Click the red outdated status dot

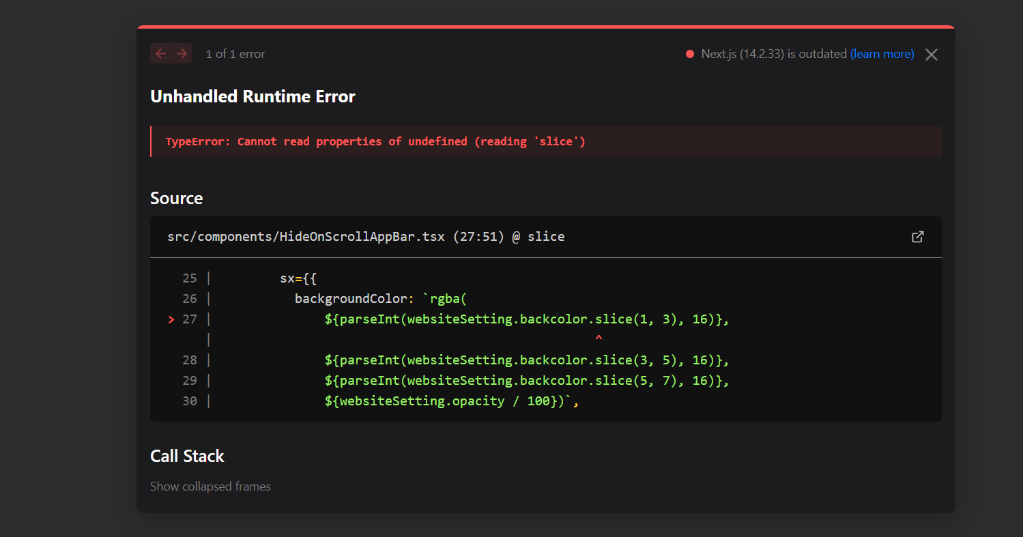690,54
